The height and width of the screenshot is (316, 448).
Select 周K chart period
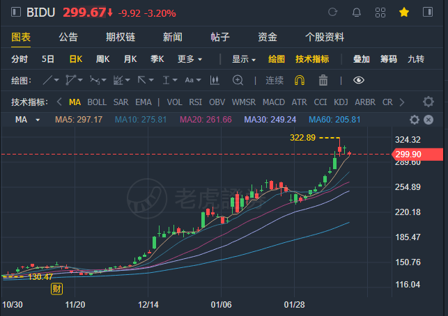point(102,59)
